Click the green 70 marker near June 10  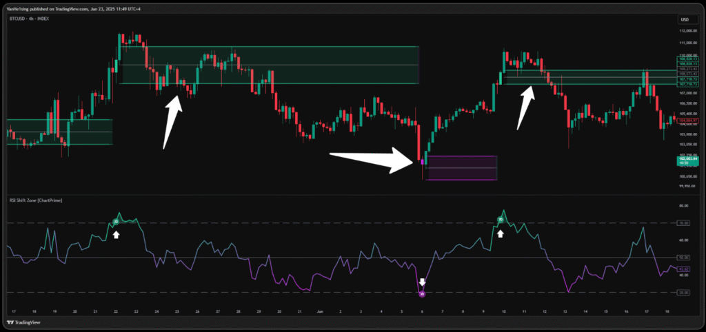tap(501, 220)
